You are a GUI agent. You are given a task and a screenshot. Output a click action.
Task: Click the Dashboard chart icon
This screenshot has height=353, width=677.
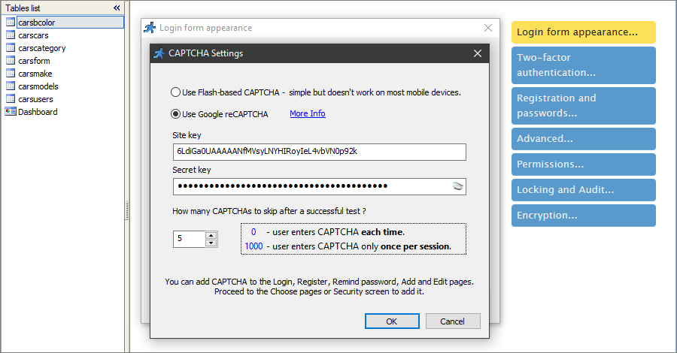coord(11,112)
